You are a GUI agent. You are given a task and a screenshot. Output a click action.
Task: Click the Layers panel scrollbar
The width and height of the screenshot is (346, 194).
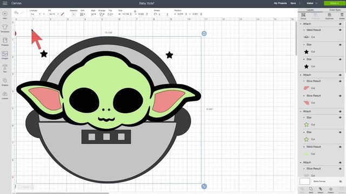(345, 47)
